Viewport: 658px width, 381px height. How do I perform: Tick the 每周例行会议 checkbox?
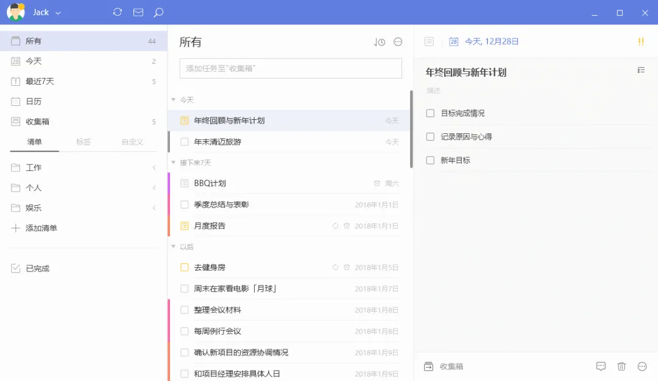point(184,331)
